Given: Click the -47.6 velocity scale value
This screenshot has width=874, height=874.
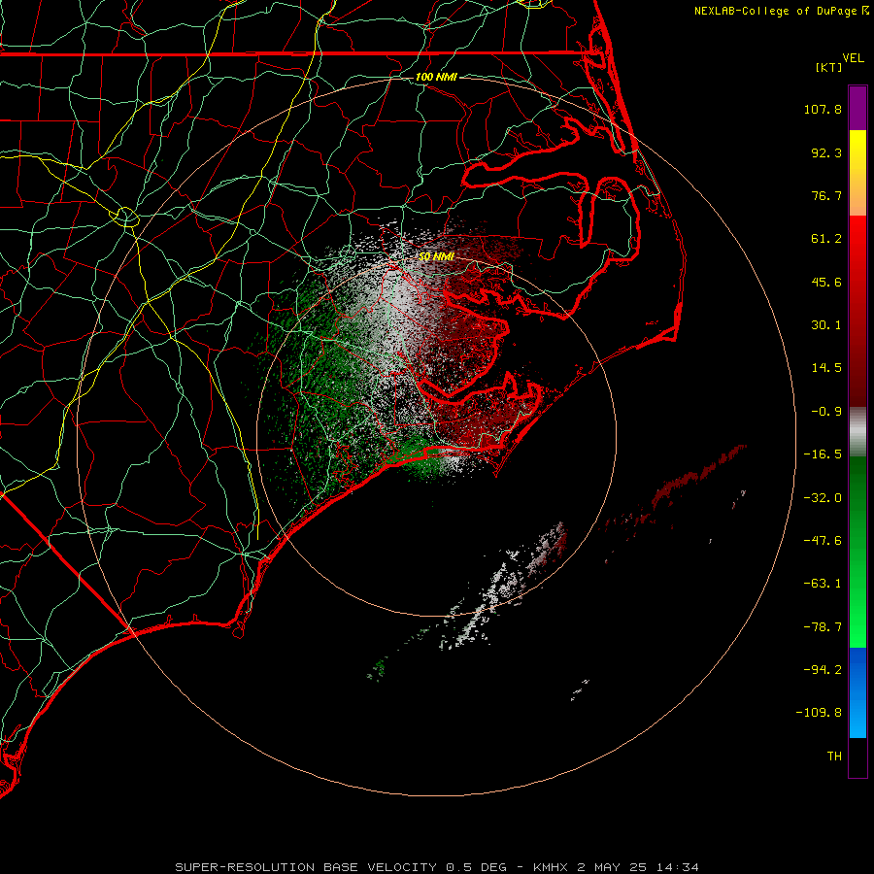Looking at the screenshot, I should [x=823, y=541].
